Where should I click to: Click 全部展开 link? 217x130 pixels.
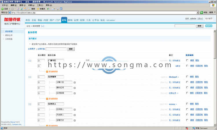pos(32,49)
